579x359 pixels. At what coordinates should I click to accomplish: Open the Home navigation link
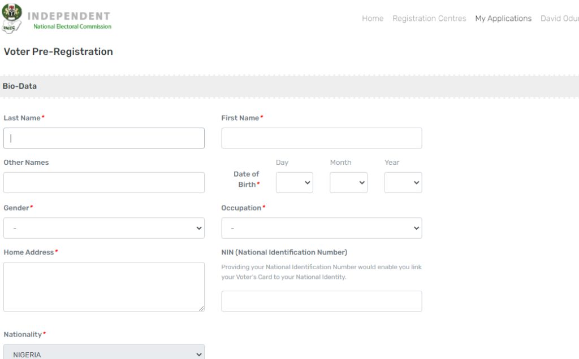(x=373, y=19)
